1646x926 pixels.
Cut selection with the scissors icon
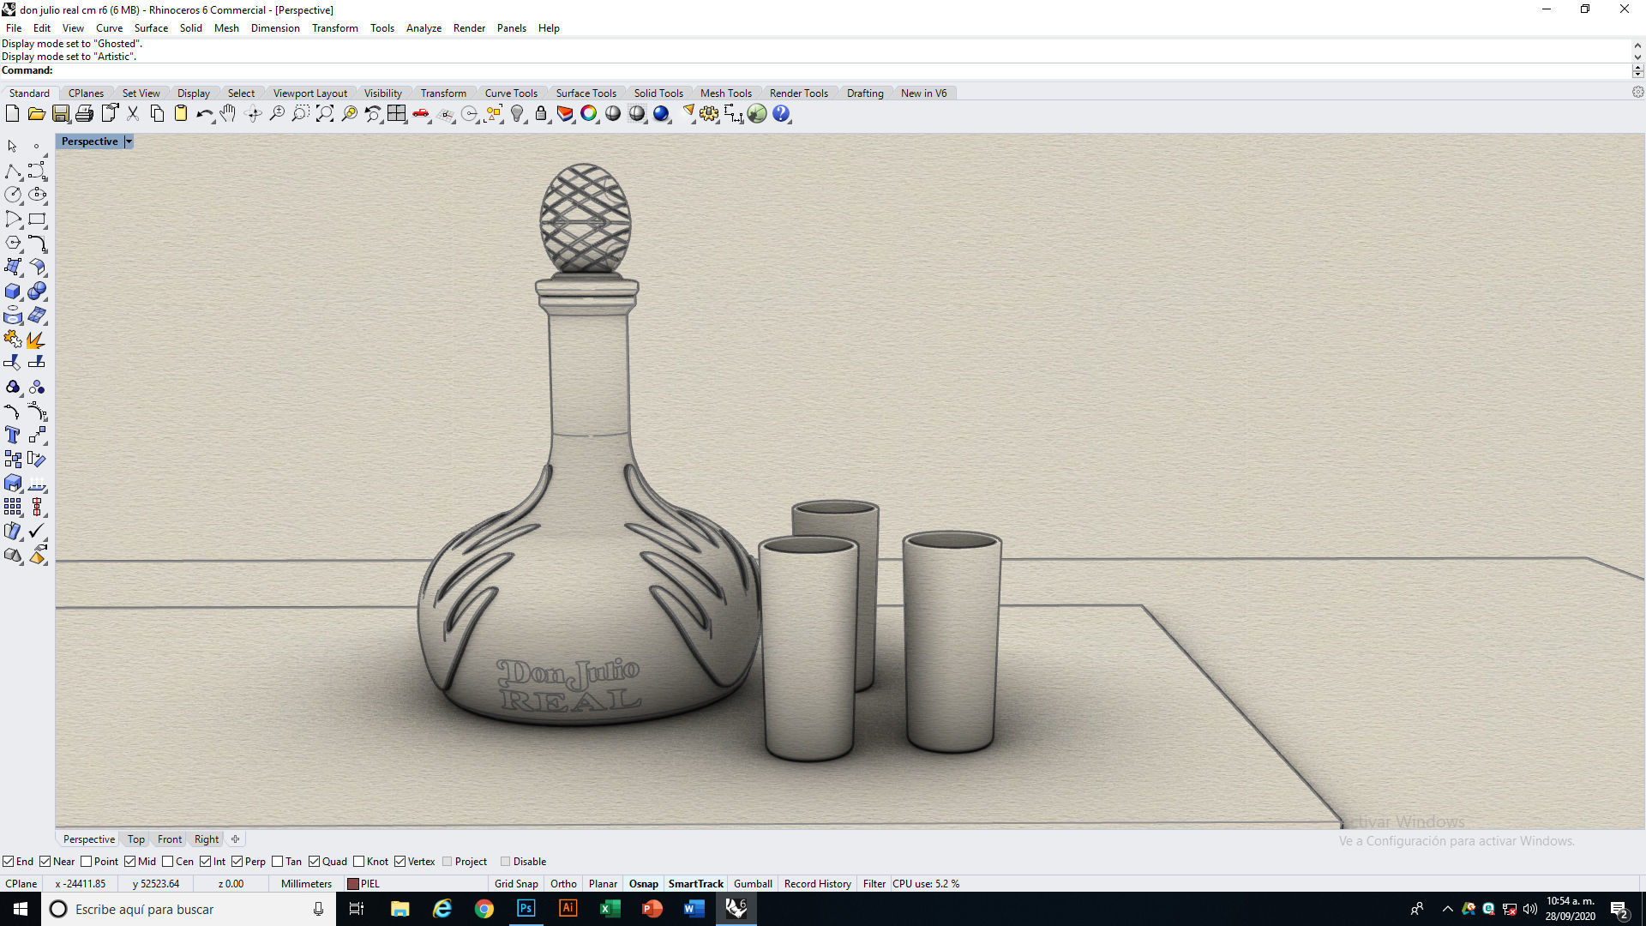point(133,113)
